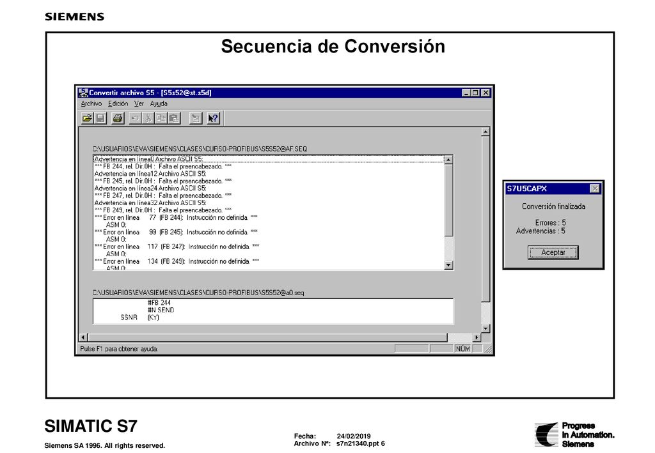Click the context help arrow-question icon
This screenshot has height=453, width=655.
pos(213,118)
